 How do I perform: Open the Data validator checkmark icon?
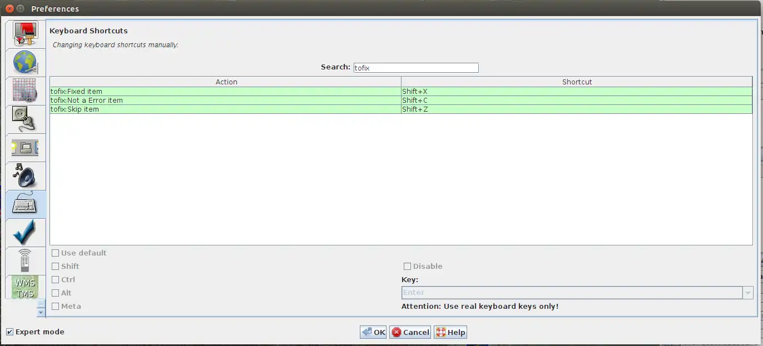(x=25, y=232)
